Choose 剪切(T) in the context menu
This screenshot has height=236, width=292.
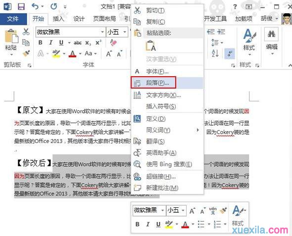point(167,10)
